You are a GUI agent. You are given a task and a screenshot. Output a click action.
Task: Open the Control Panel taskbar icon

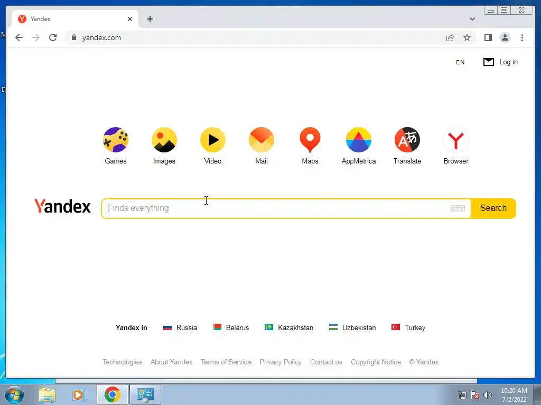tap(145, 394)
